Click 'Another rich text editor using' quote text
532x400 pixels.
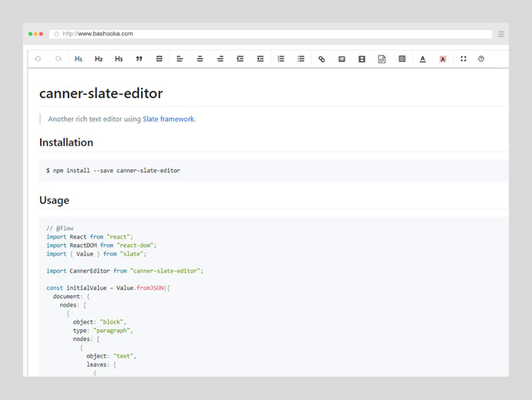[x=94, y=119]
